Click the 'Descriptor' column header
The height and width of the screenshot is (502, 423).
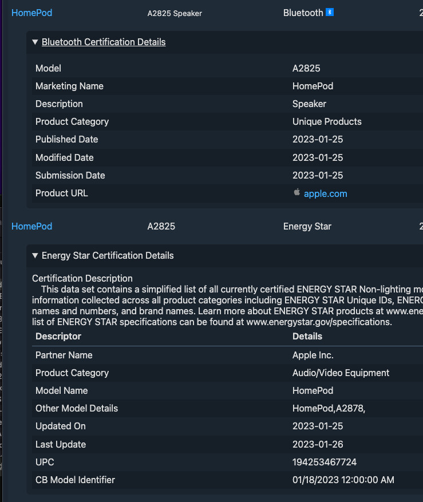tap(58, 336)
